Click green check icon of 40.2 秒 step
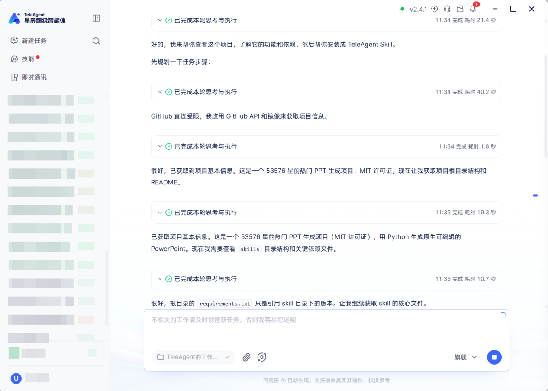Screen dimensions: 548x391 [169, 92]
